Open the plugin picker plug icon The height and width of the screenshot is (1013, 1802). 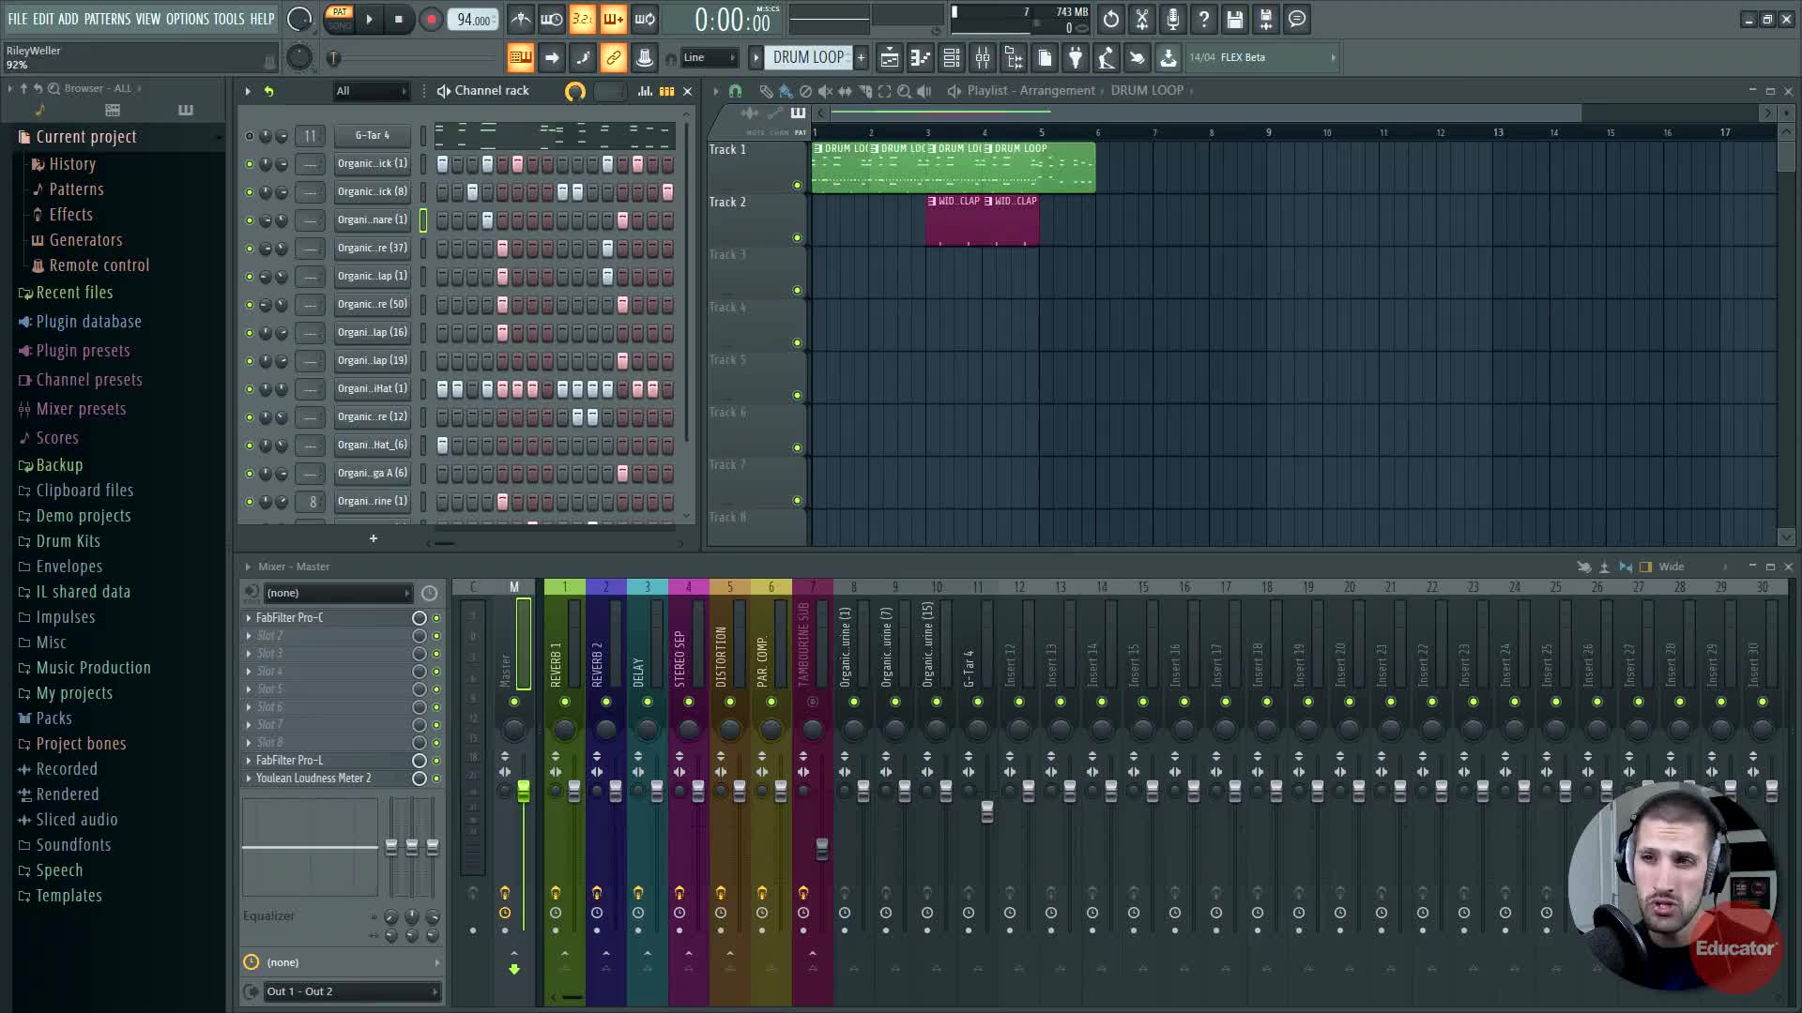tap(1076, 58)
